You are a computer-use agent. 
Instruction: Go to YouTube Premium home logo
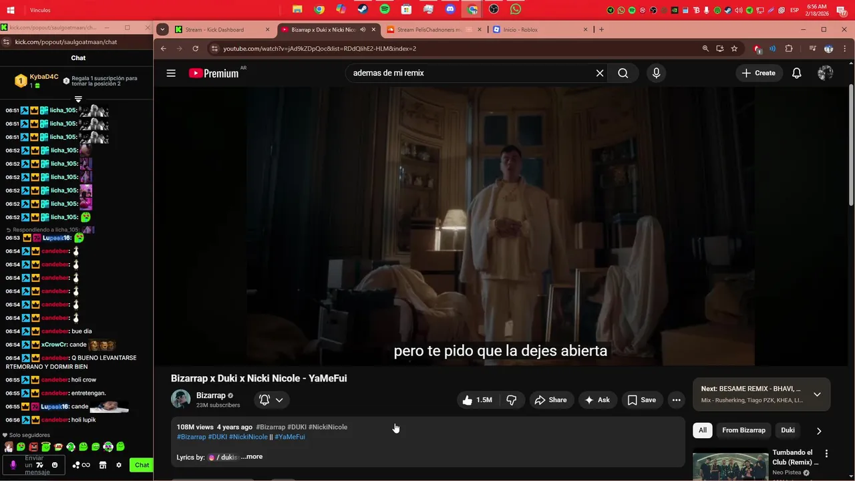point(214,73)
